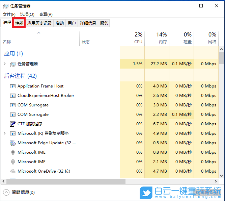Select the 应用 (1) group heading
This screenshot has width=225, height=201.
pyautogui.click(x=13, y=54)
